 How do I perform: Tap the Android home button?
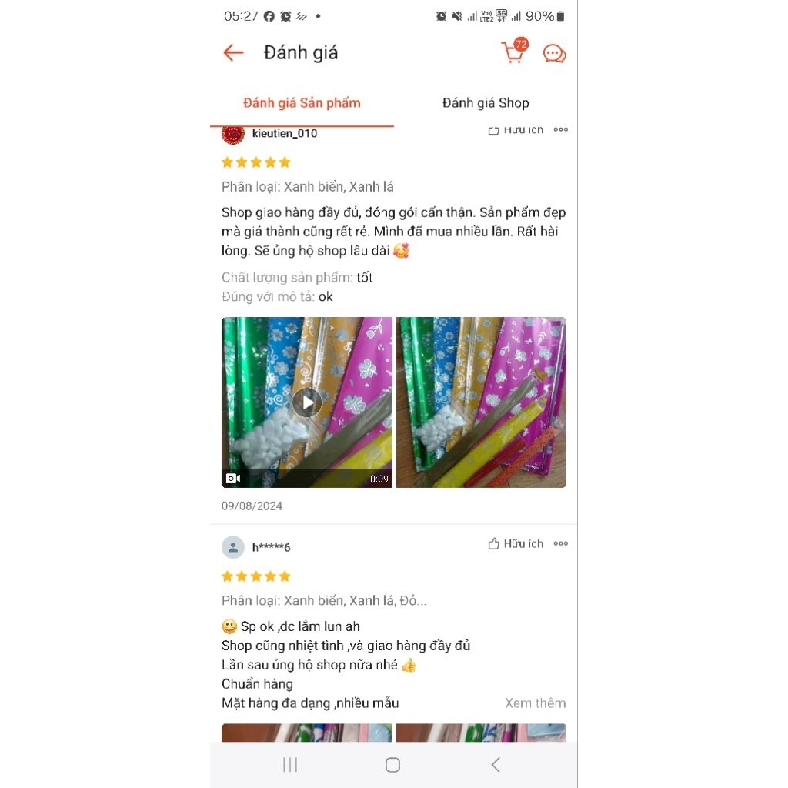point(392,765)
